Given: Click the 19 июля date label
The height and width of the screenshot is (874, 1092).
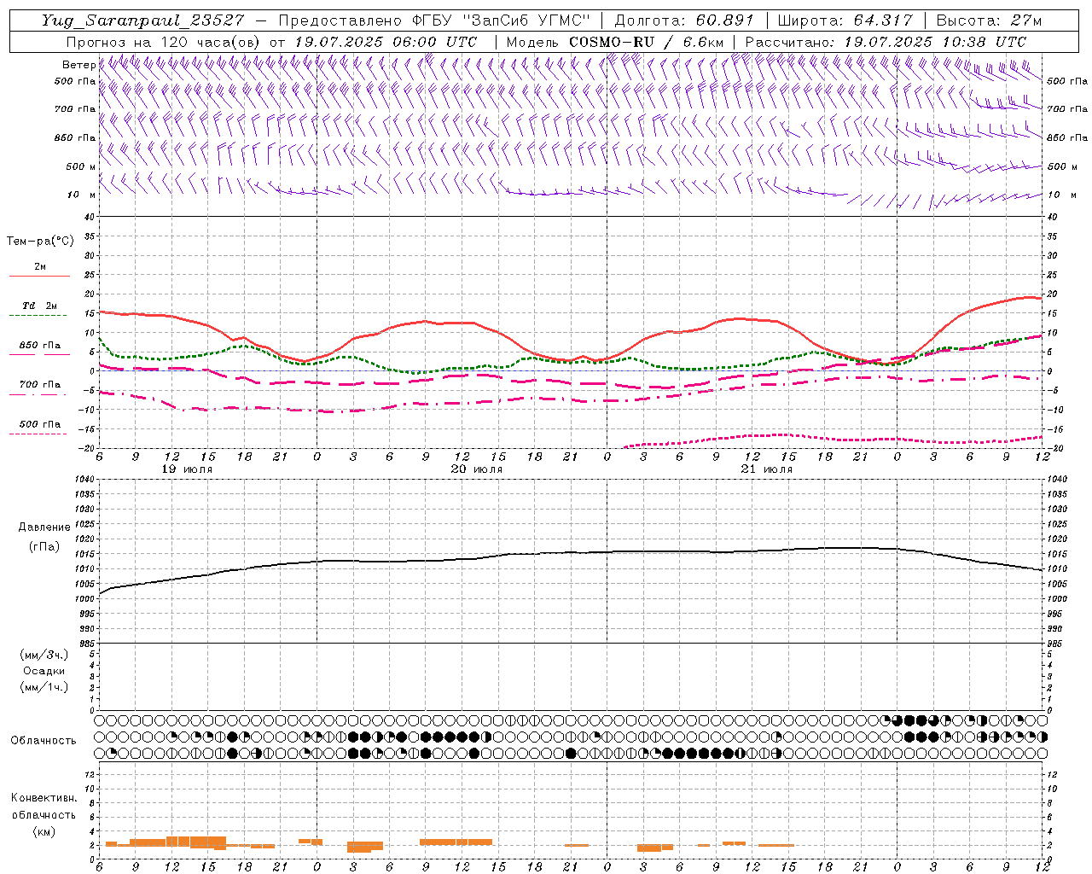Looking at the screenshot, I should click(188, 469).
